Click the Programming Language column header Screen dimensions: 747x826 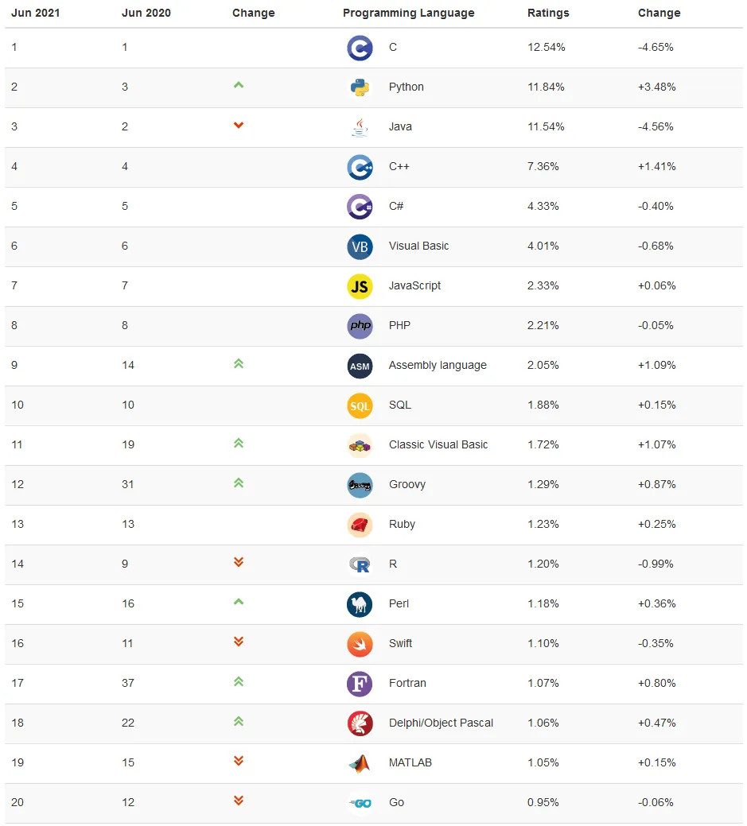[408, 13]
